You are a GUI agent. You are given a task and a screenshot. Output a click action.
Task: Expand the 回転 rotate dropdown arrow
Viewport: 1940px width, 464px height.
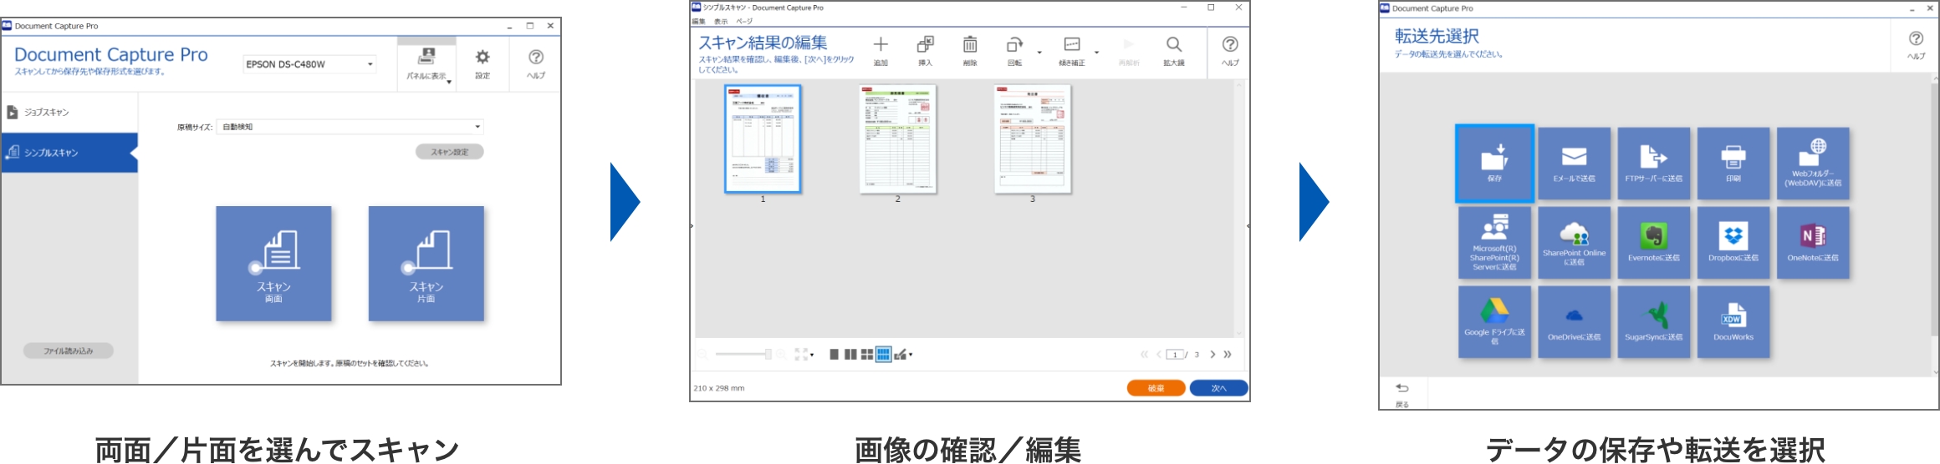pyautogui.click(x=1039, y=53)
